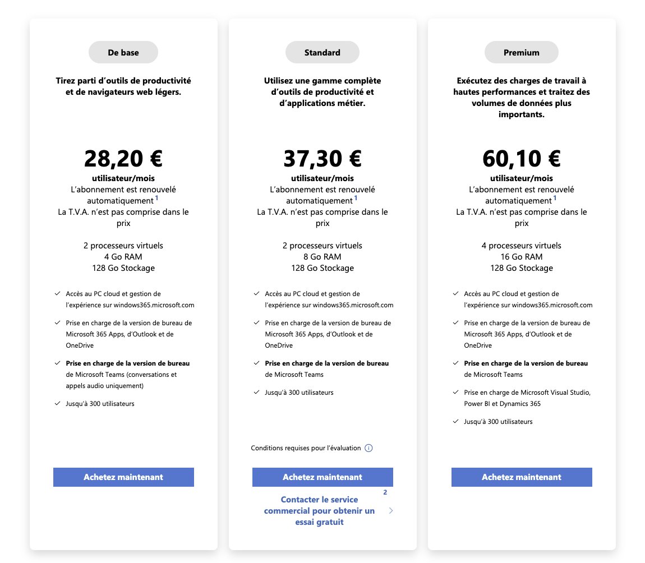Click "Contacter le service commercial pour obtenir un essai gratuit"
Screen dimensions: 645x563
click(x=320, y=511)
